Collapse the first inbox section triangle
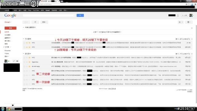Screen dimensions: 197x111 coord(23,27)
